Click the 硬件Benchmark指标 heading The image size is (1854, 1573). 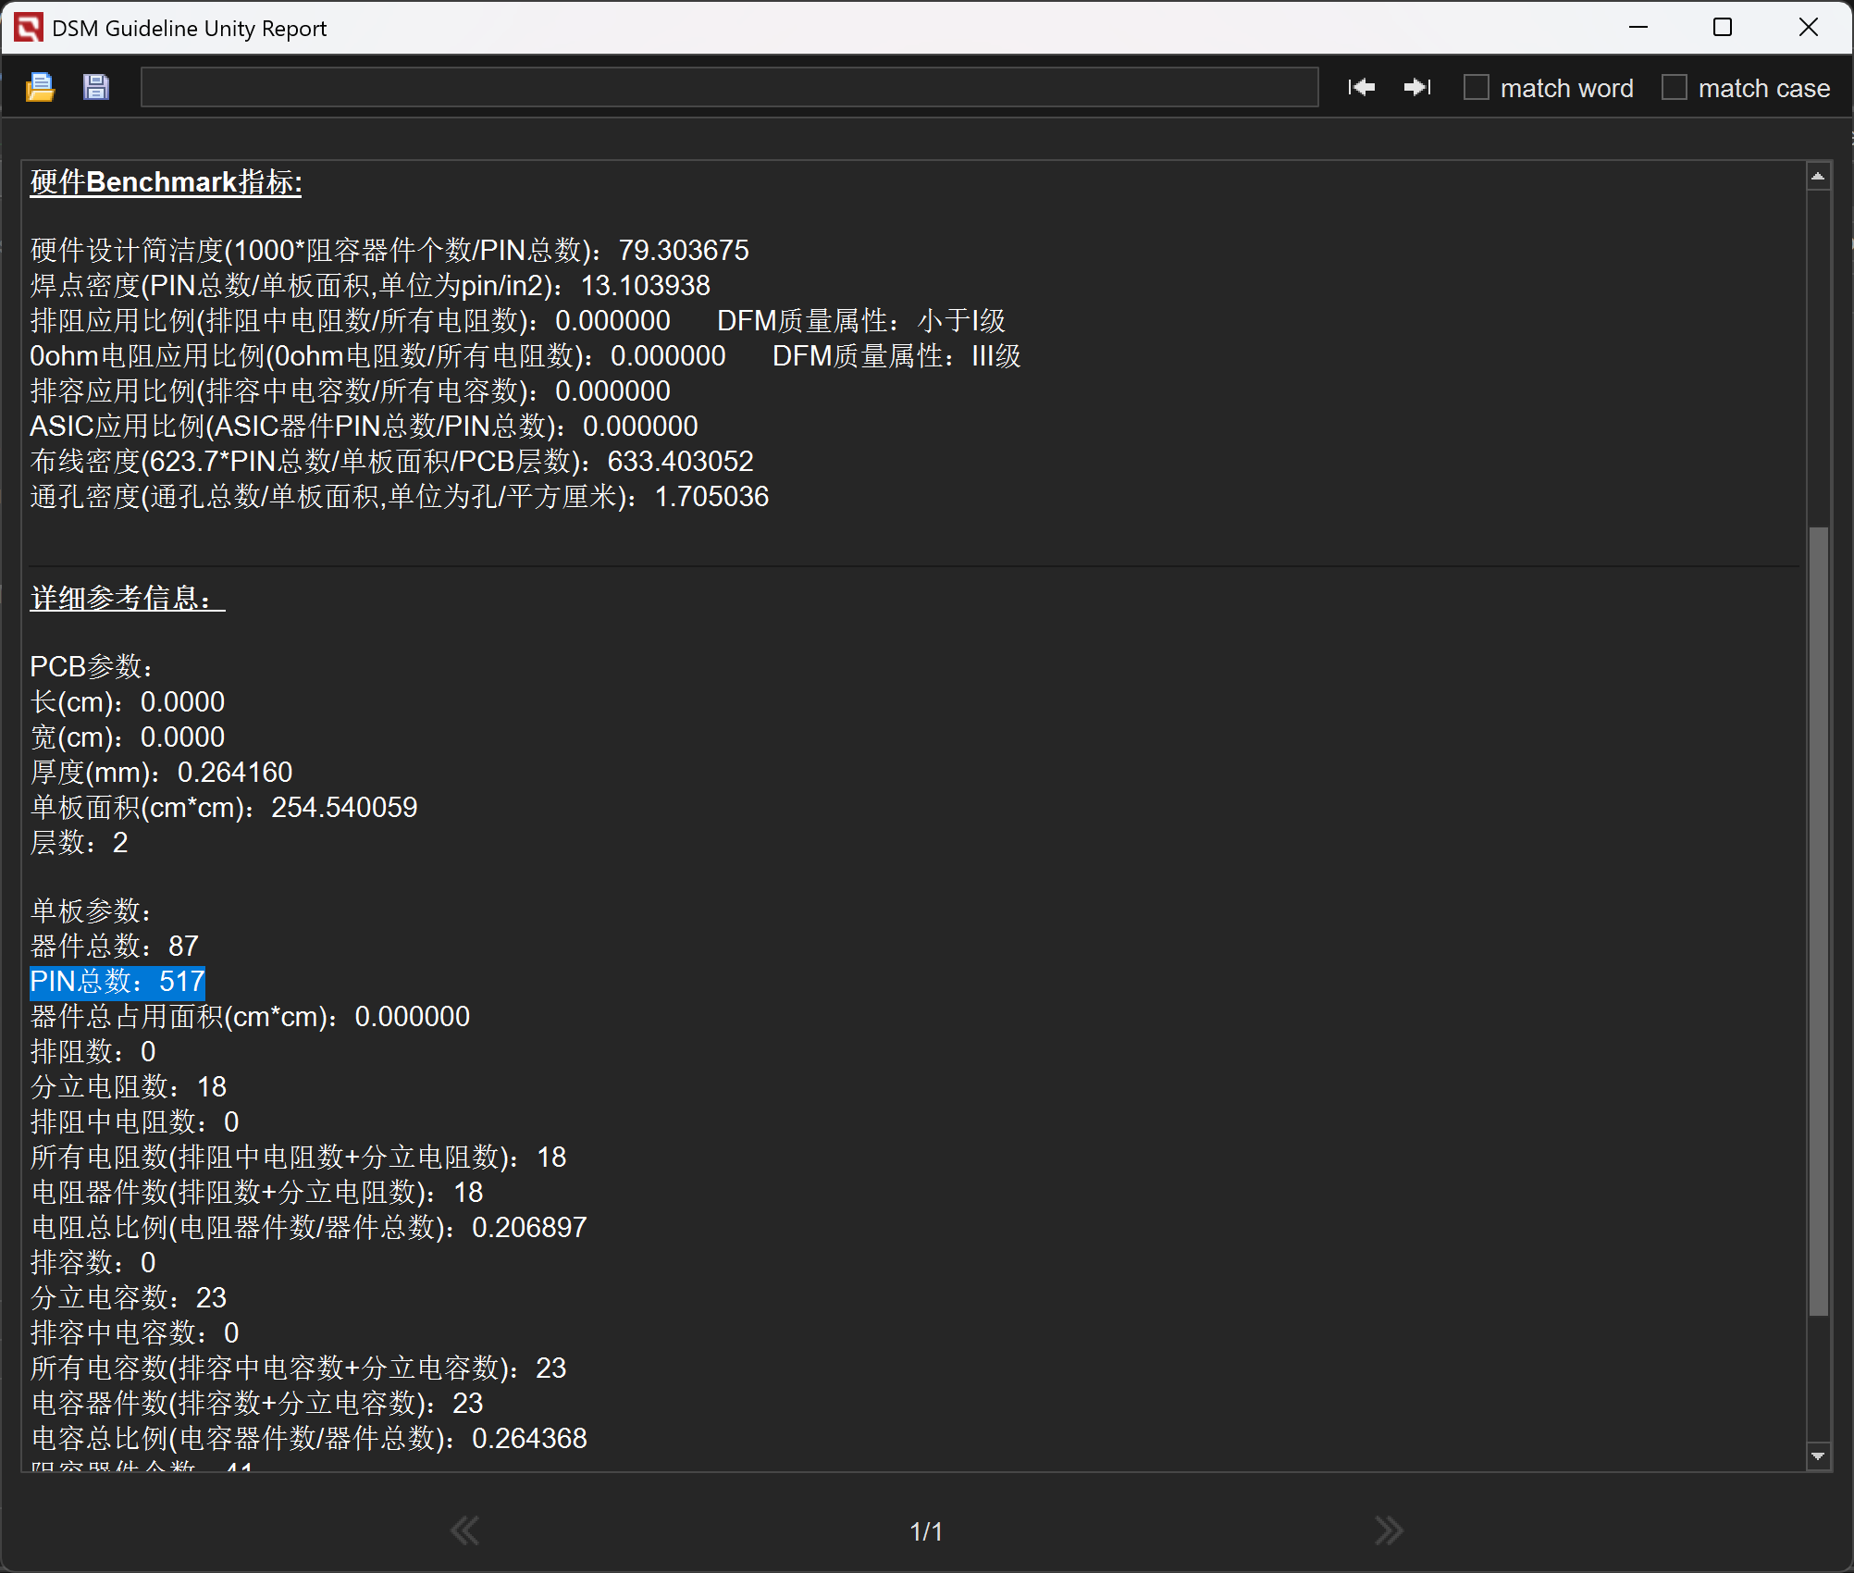167,182
